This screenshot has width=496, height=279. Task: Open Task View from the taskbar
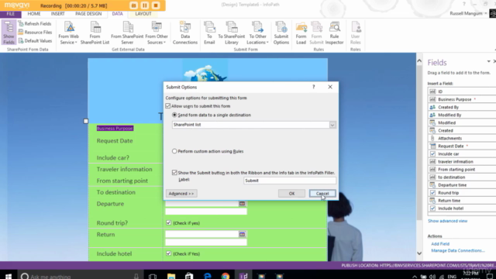coord(153,276)
